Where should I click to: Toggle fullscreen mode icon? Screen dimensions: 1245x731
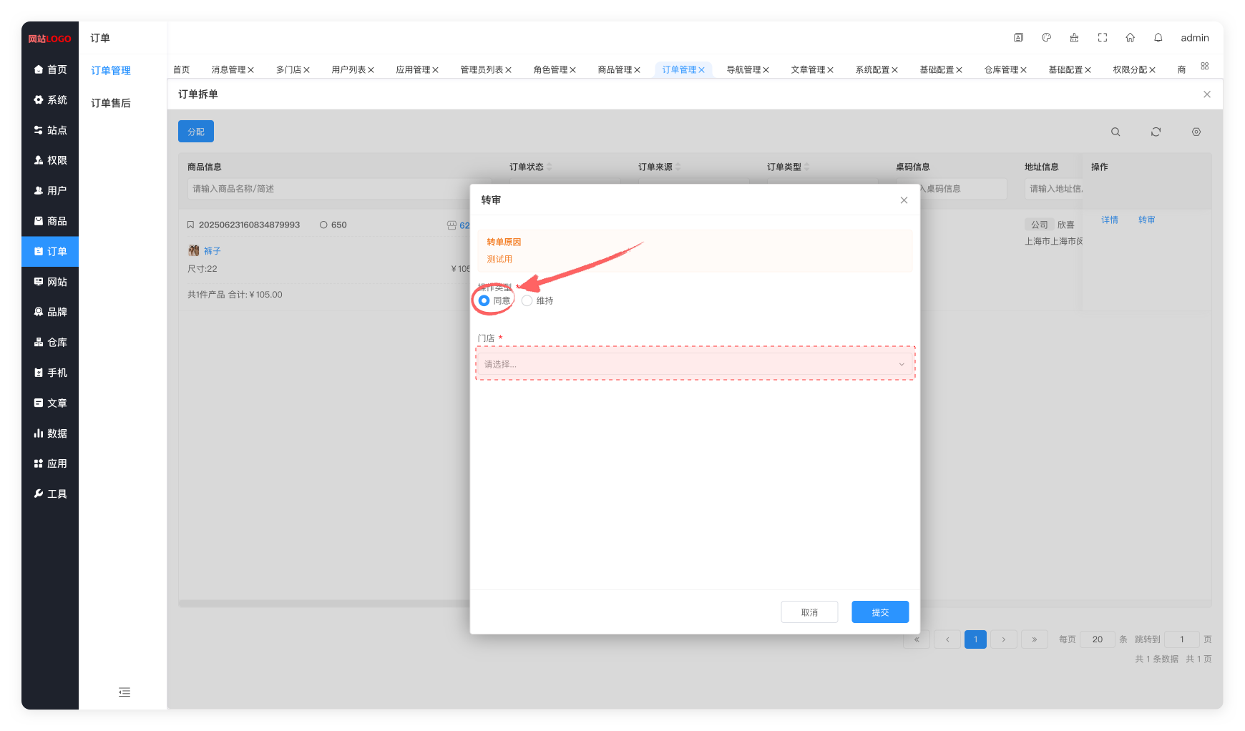click(1102, 38)
